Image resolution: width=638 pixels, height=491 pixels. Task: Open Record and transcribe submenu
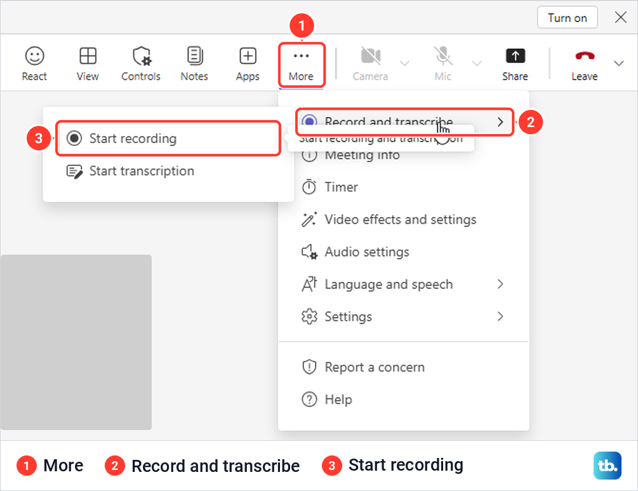pyautogui.click(x=404, y=122)
